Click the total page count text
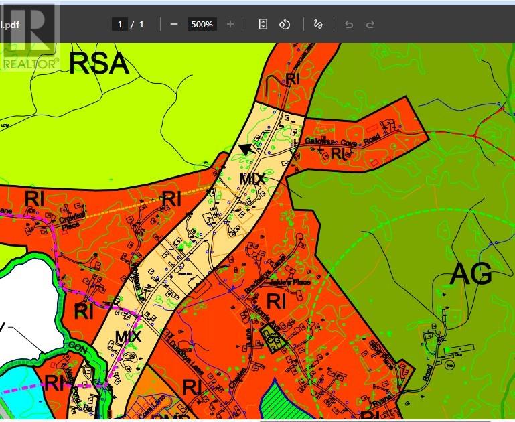The image size is (515, 422). click(141, 24)
